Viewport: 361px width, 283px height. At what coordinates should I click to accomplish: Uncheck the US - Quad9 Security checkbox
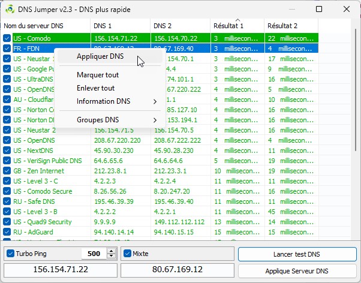point(7,221)
